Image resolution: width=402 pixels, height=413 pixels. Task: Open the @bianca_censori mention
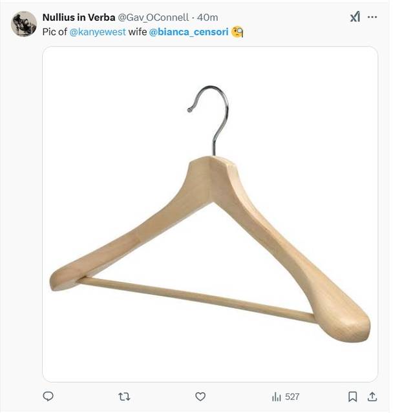[x=188, y=32]
